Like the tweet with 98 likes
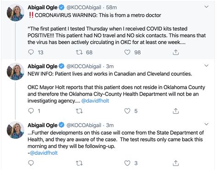This screenshot has height=170, width=218. coord(127,52)
